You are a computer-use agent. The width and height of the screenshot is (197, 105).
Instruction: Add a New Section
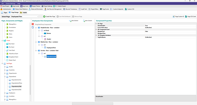coord(74,21)
